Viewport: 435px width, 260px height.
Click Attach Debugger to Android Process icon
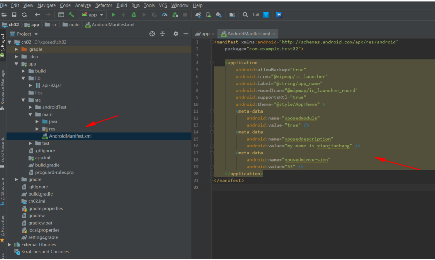pyautogui.click(x=175, y=15)
